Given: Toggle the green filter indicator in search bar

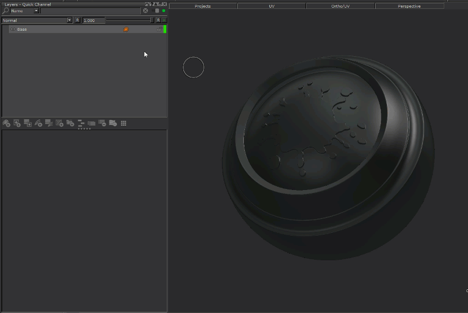Looking at the screenshot, I should pos(164,10).
